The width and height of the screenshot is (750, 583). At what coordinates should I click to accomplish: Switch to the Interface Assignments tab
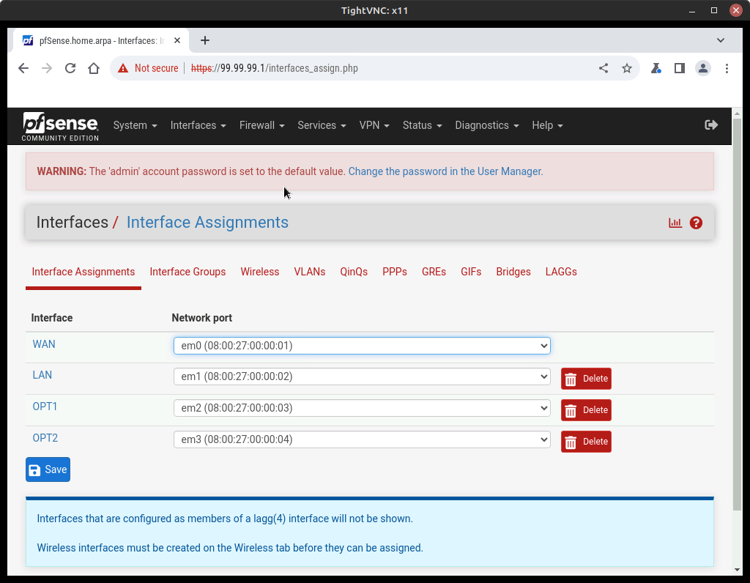[83, 272]
